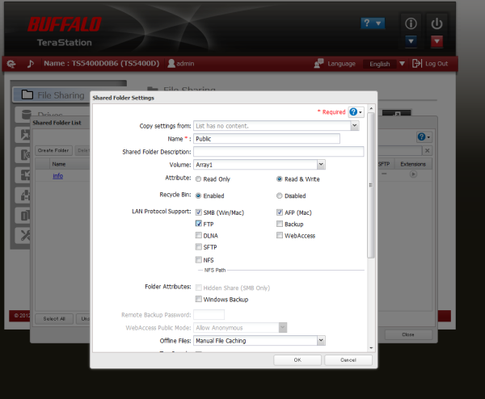
Task: Click the Shared Folder Description field
Action: (x=278, y=151)
